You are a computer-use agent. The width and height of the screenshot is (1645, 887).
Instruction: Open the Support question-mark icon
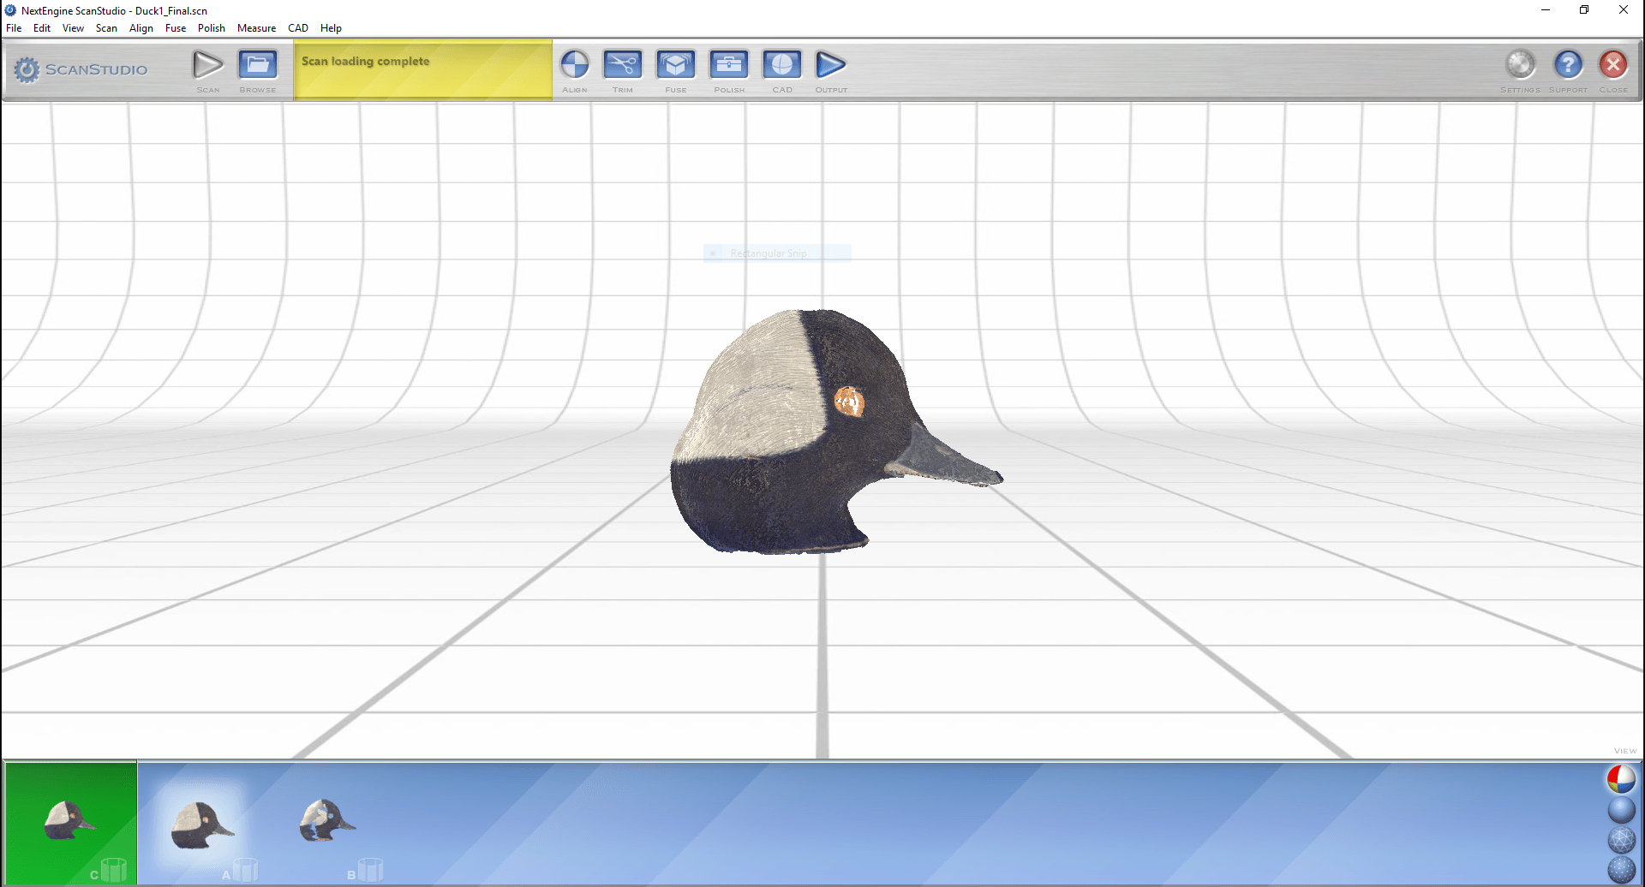click(1569, 64)
